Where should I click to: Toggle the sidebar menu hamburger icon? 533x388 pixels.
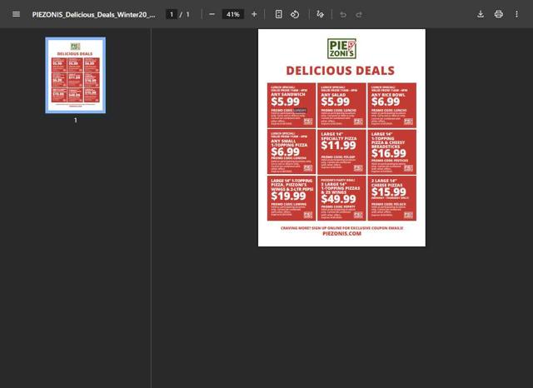pos(16,14)
